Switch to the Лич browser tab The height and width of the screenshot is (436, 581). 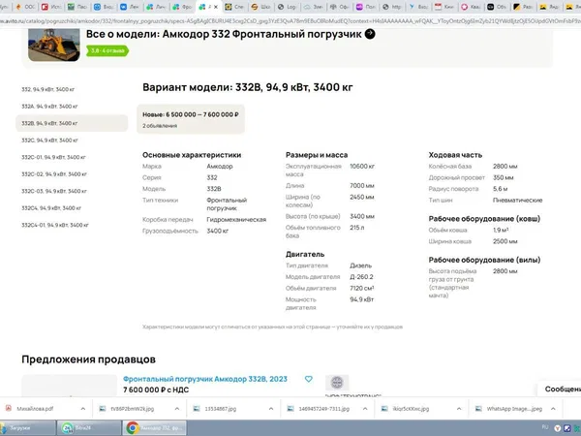pyautogui.click(x=156, y=7)
